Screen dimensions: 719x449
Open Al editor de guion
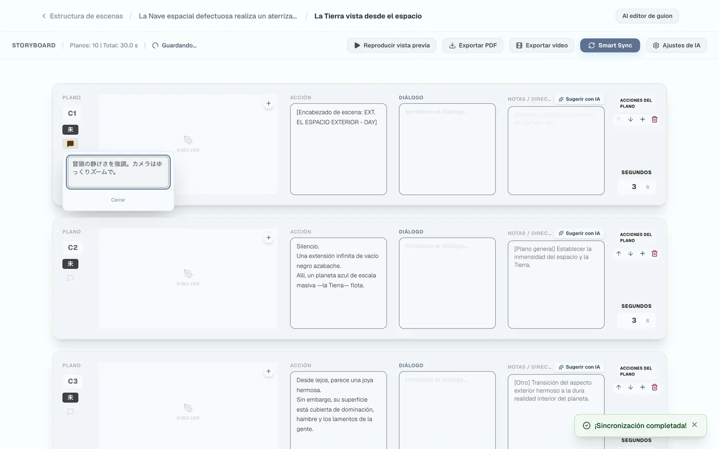[x=647, y=16]
